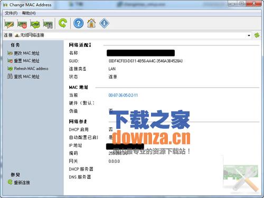Viewport: 264px width, 198px height.
Task: Click the green reconnect arrow toolbar icon
Action: click(63, 23)
